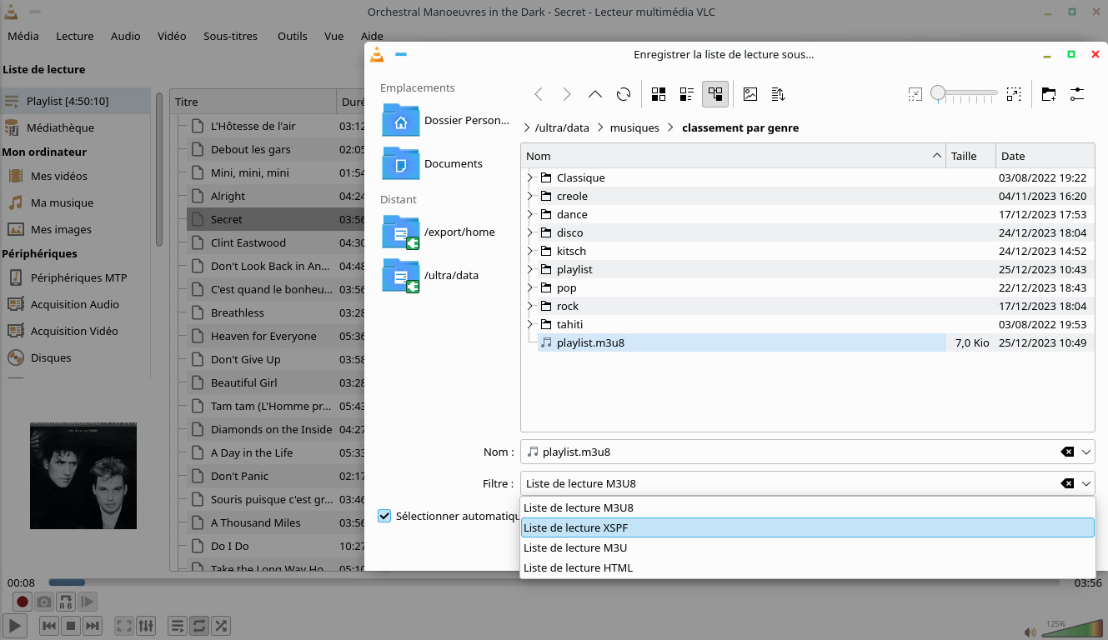Viewport: 1108px width, 640px height.
Task: Choose Liste de lecture XSPF option
Action: click(x=807, y=527)
